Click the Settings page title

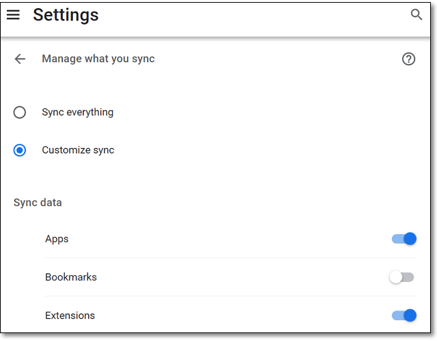(x=66, y=15)
